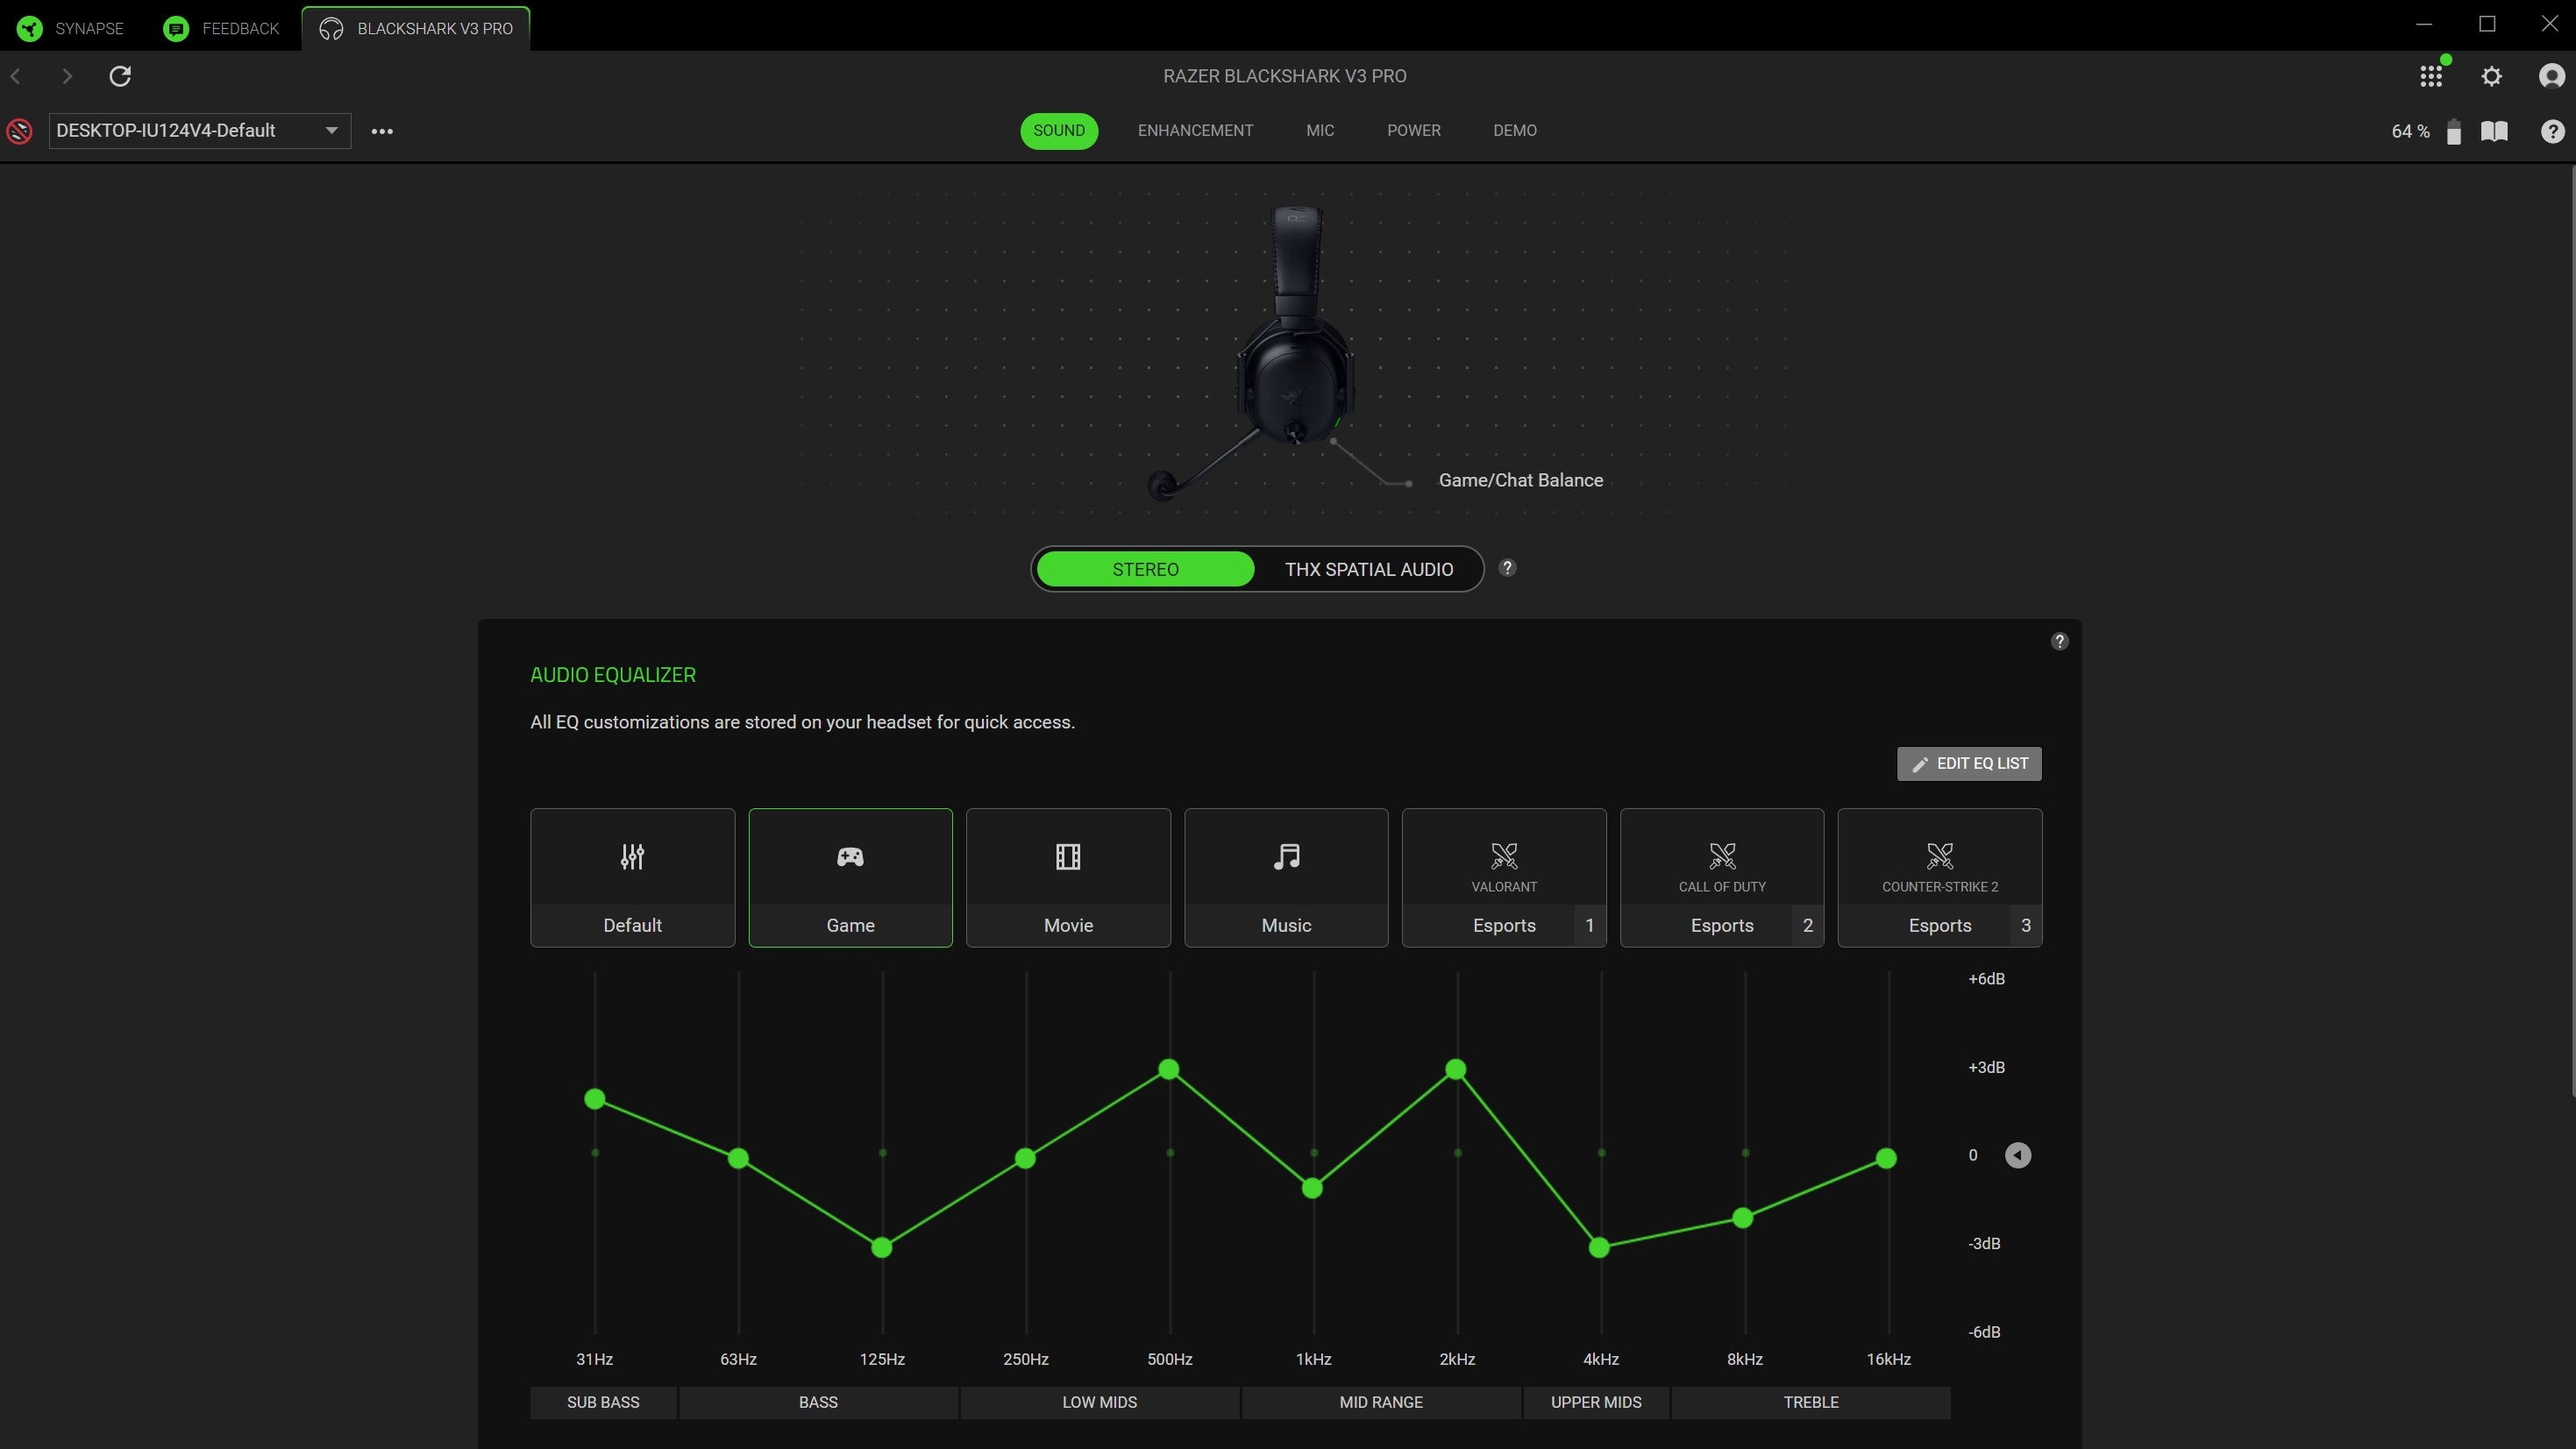Click the 31Hz EQ slider handle
This screenshot has height=1449, width=2576.
coord(595,1100)
